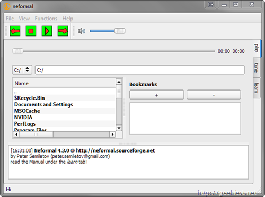Select the $Recycle.Bin folder

[x=64, y=98]
